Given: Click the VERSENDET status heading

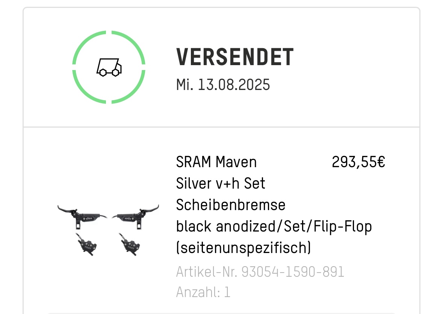Looking at the screenshot, I should 235,57.
